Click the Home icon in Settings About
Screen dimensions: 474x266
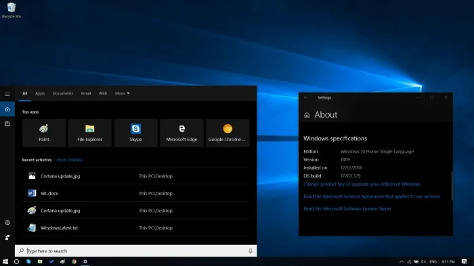pos(307,115)
